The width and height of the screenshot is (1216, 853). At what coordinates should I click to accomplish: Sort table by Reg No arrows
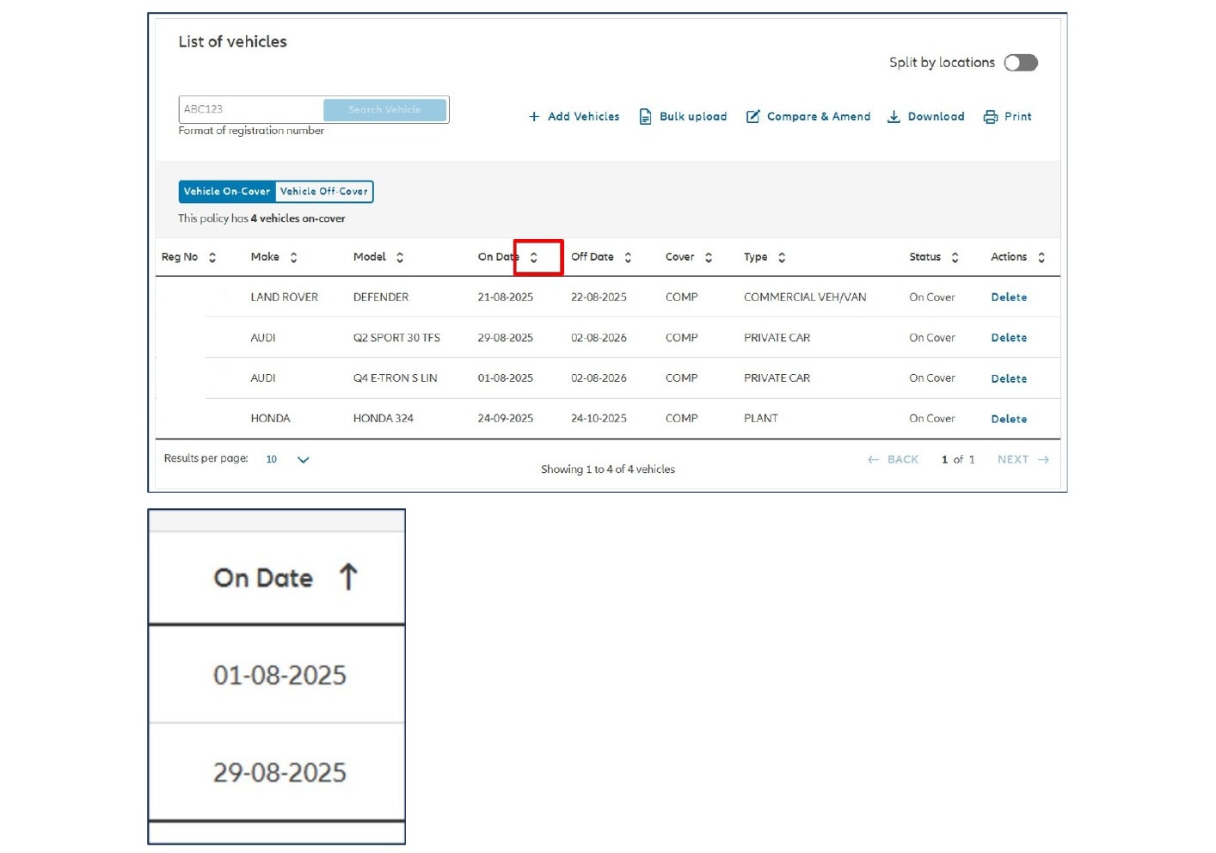(212, 257)
